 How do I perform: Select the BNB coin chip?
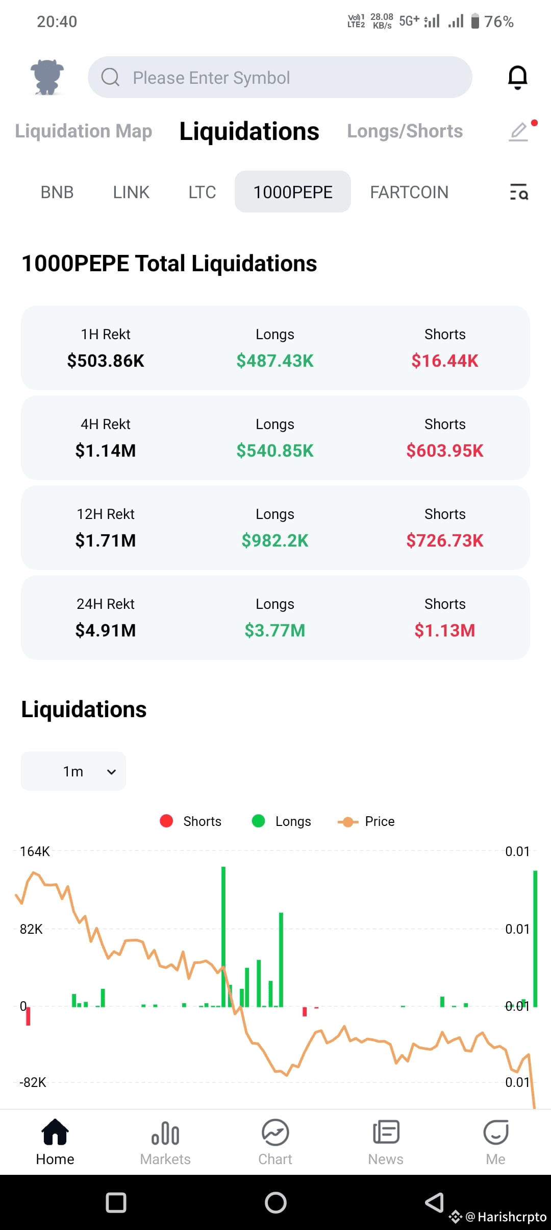(57, 192)
